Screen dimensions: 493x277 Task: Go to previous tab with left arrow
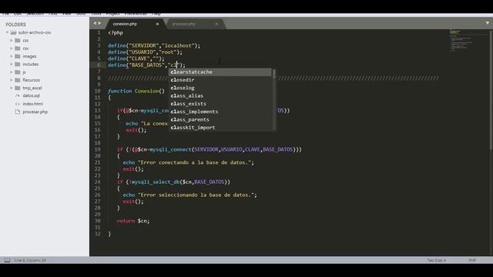coord(94,23)
